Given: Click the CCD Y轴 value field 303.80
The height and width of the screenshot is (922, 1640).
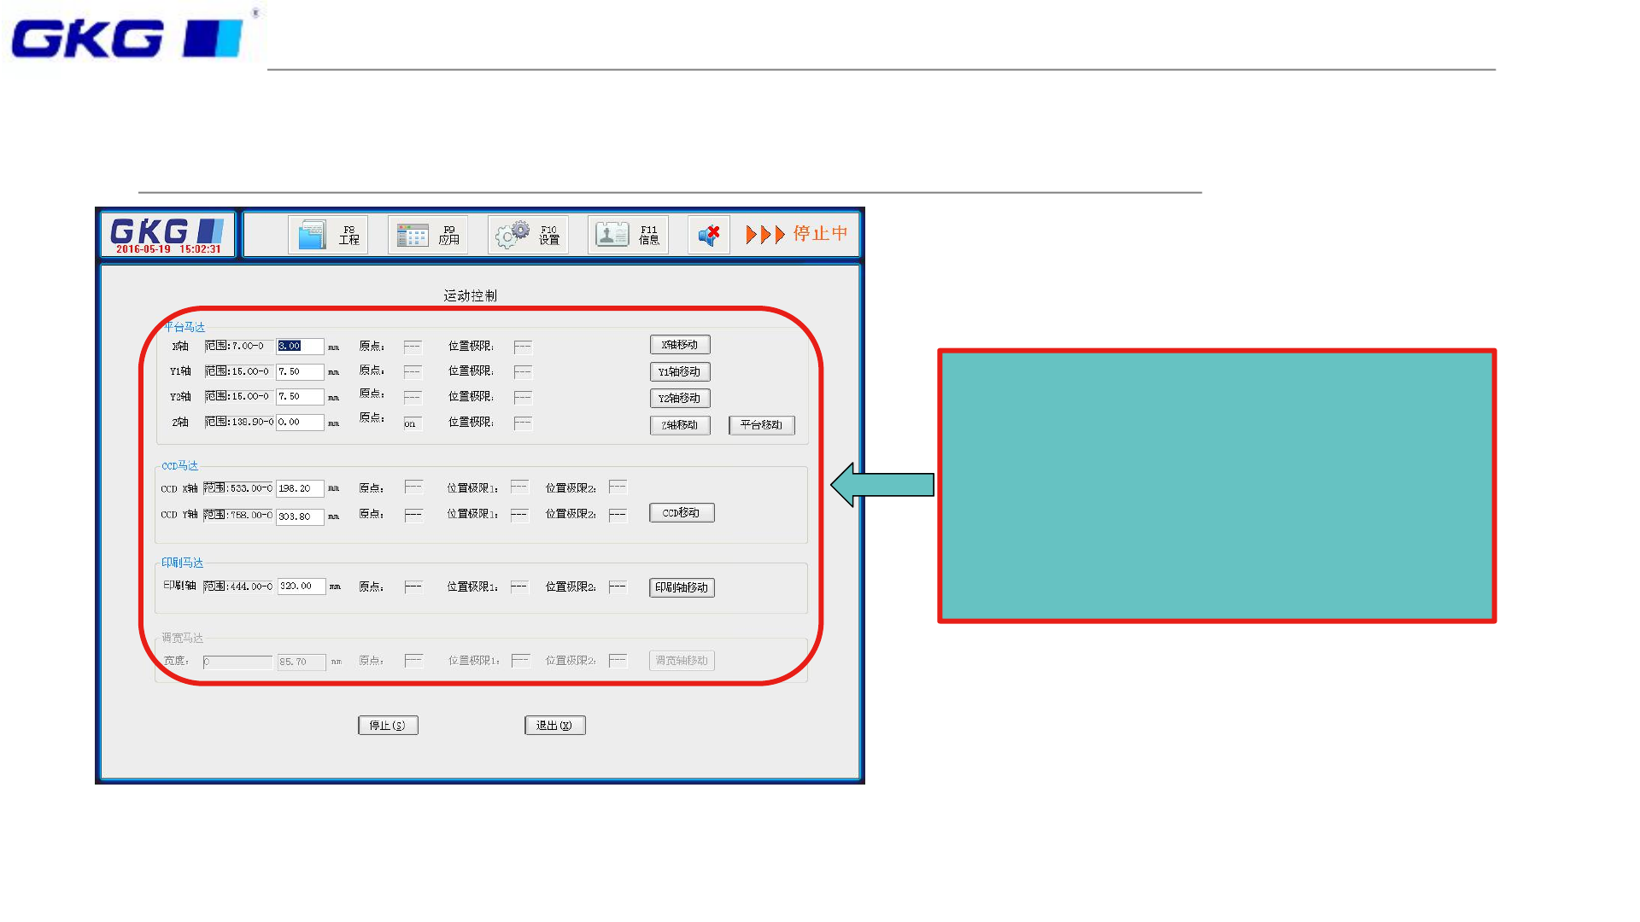Looking at the screenshot, I should pyautogui.click(x=300, y=516).
